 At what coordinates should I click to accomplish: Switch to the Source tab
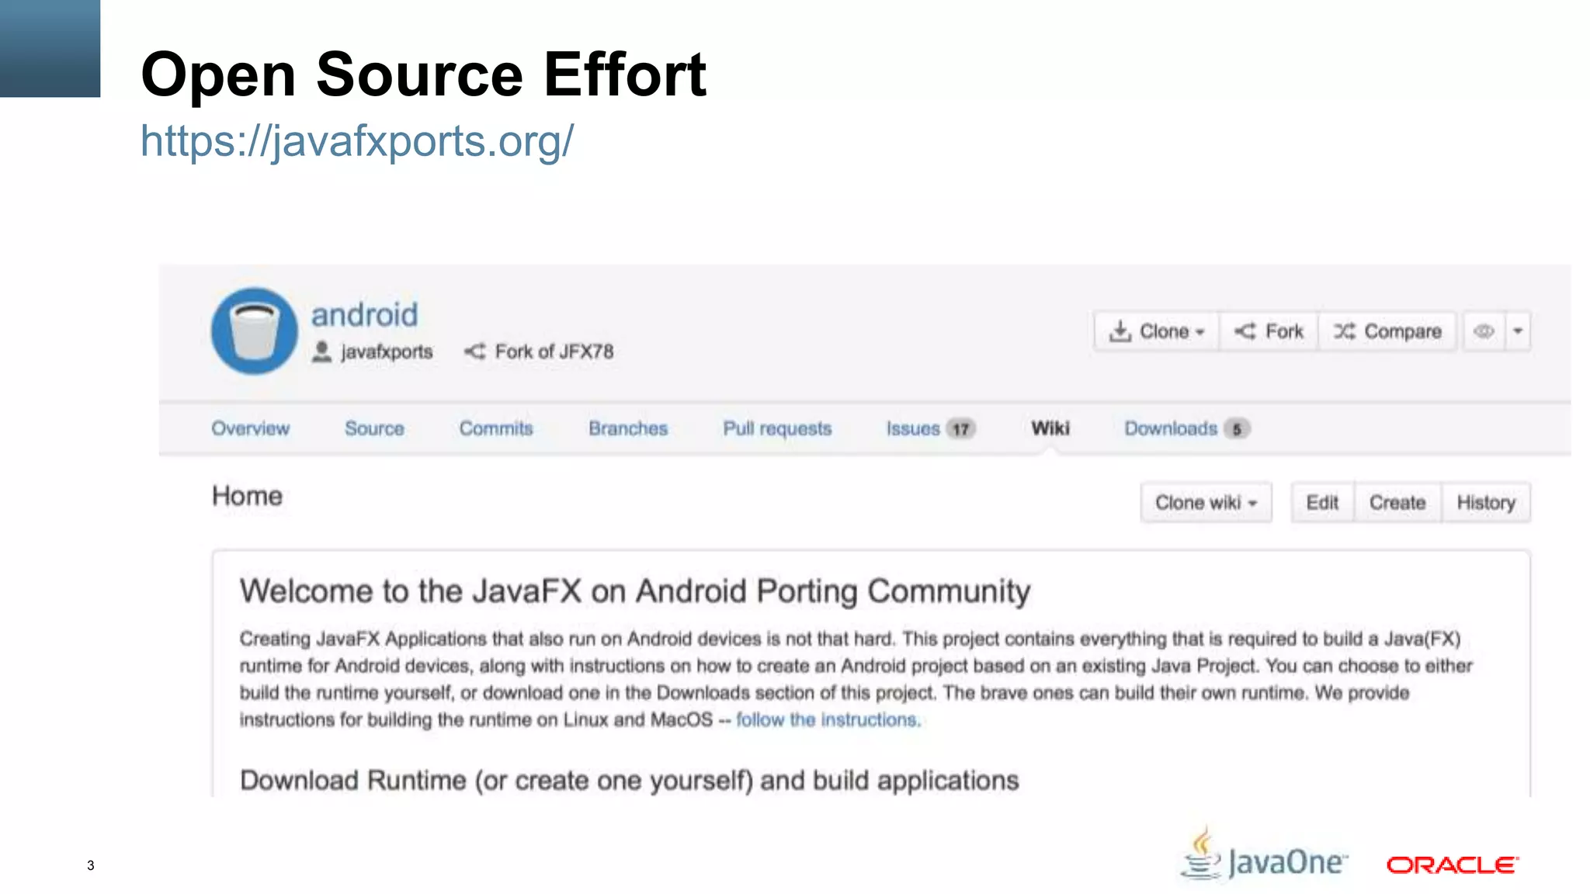[374, 428]
